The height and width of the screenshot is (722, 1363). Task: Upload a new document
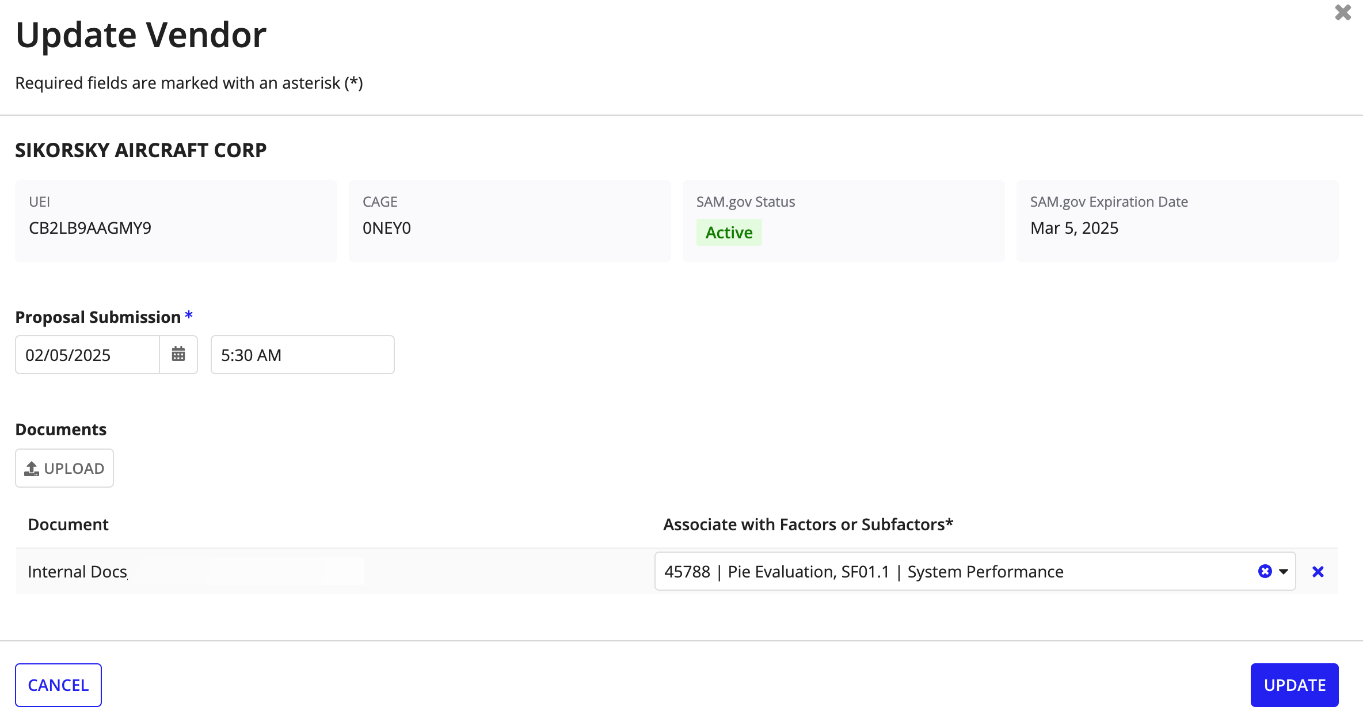[x=64, y=468]
